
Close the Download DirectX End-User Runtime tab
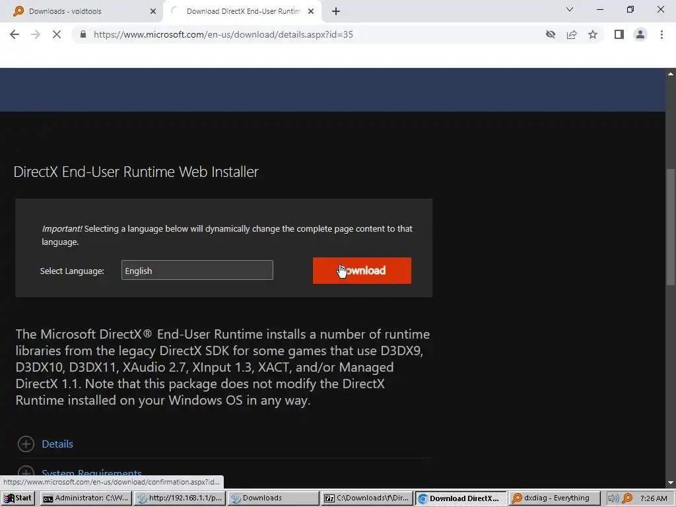click(311, 12)
